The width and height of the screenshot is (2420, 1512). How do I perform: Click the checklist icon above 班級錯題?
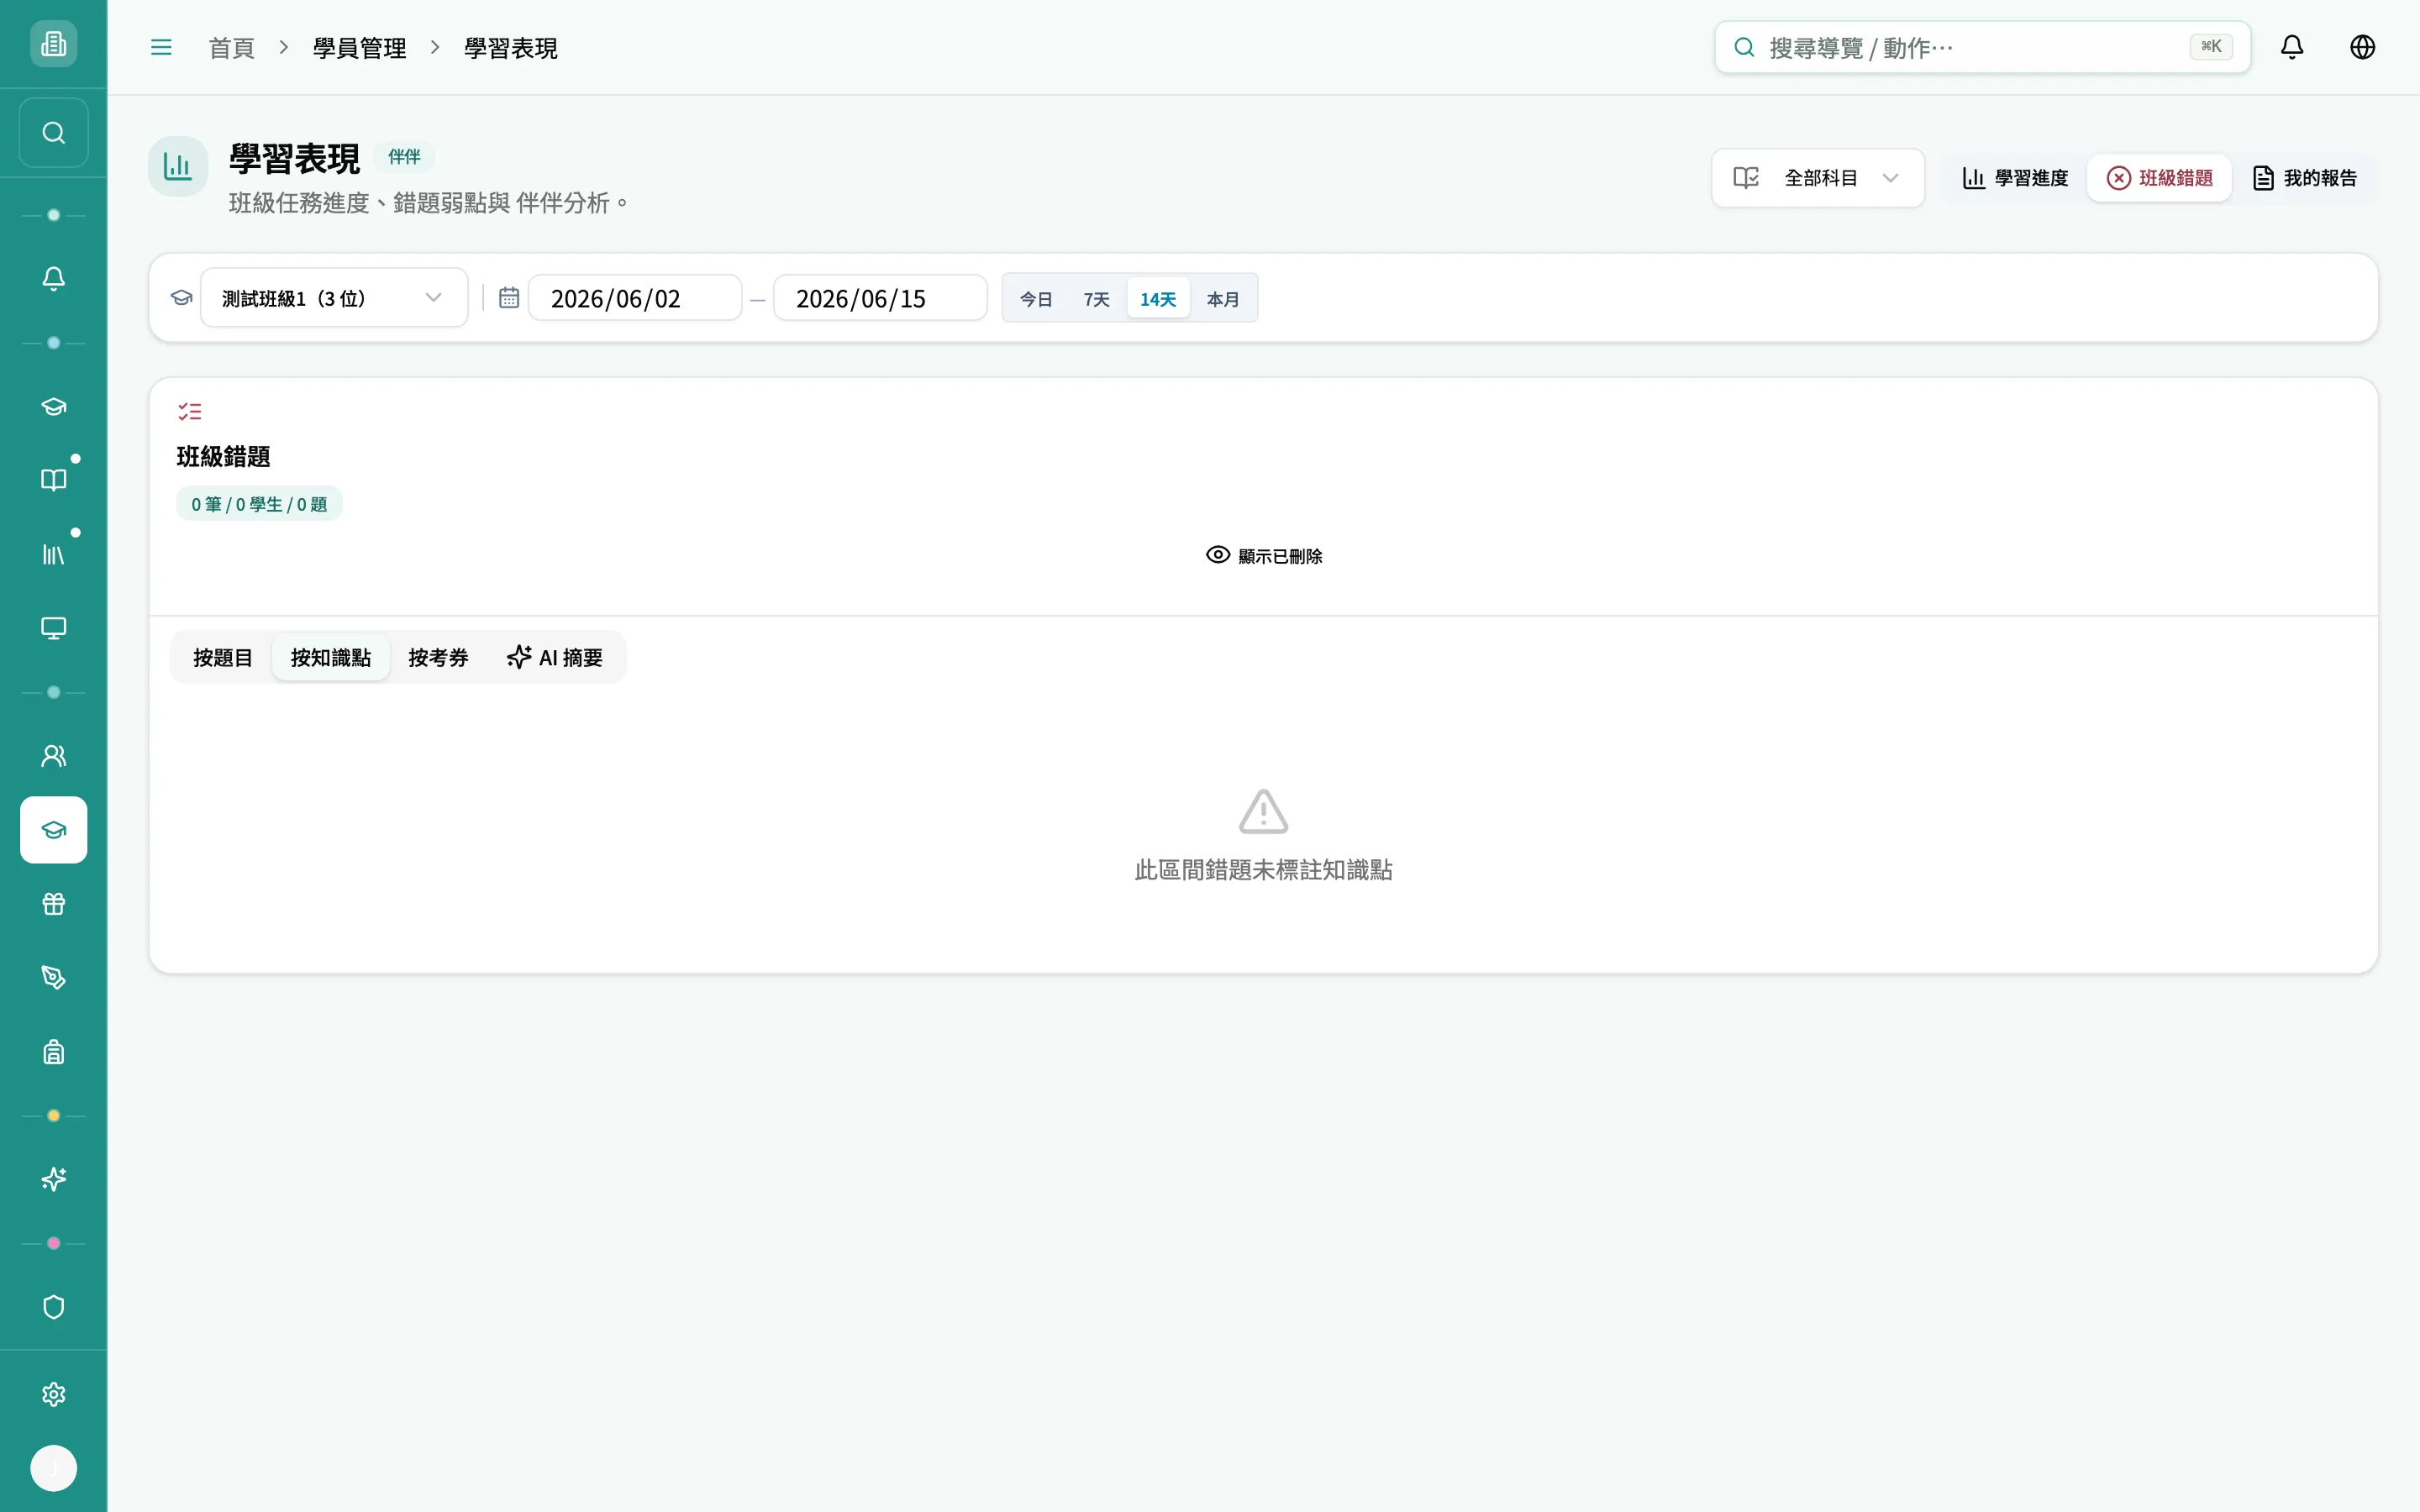click(x=190, y=411)
